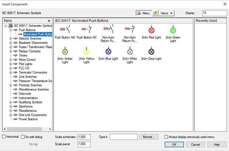
Task: Pick the 2nd+ Green Light symbol
Action: pyautogui.click(x=173, y=34)
